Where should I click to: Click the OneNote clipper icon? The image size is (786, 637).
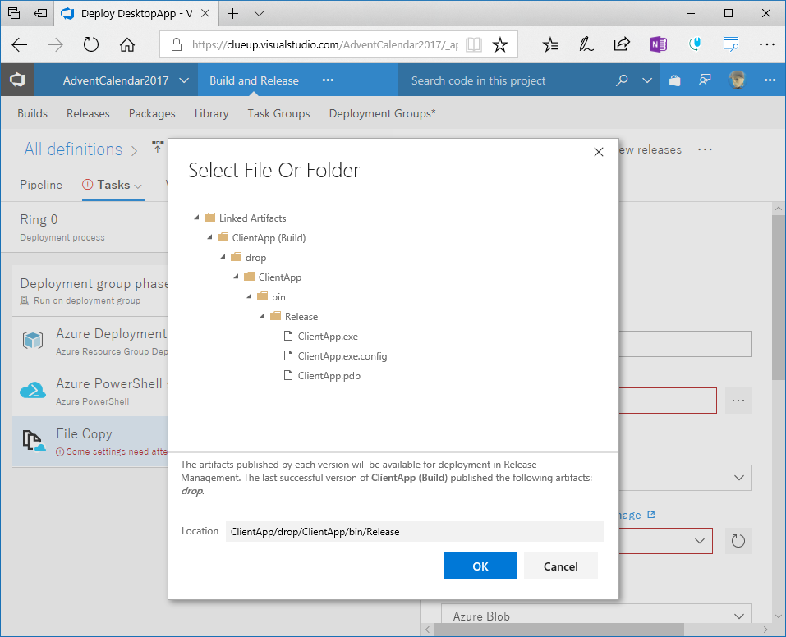pos(658,44)
